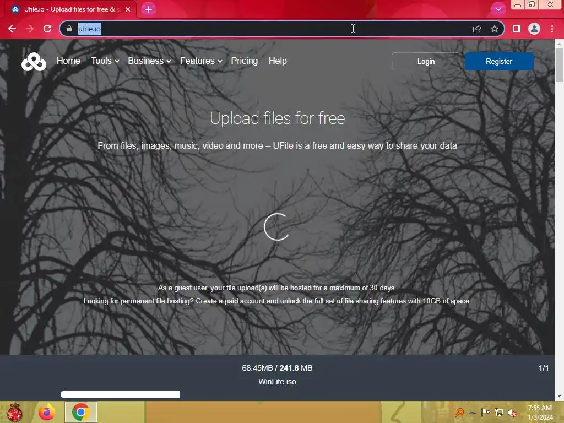
Task: Open a new tab with the plus button
Action: pyautogui.click(x=149, y=9)
